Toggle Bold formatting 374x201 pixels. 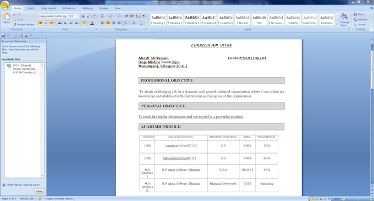[x=40, y=23]
